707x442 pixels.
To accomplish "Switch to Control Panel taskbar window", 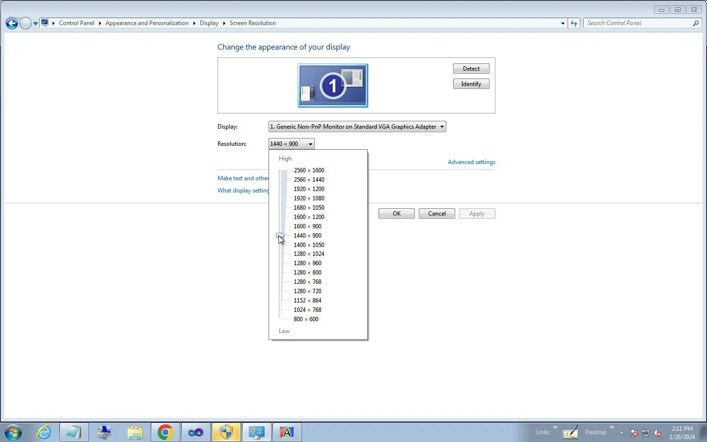I will click(257, 432).
